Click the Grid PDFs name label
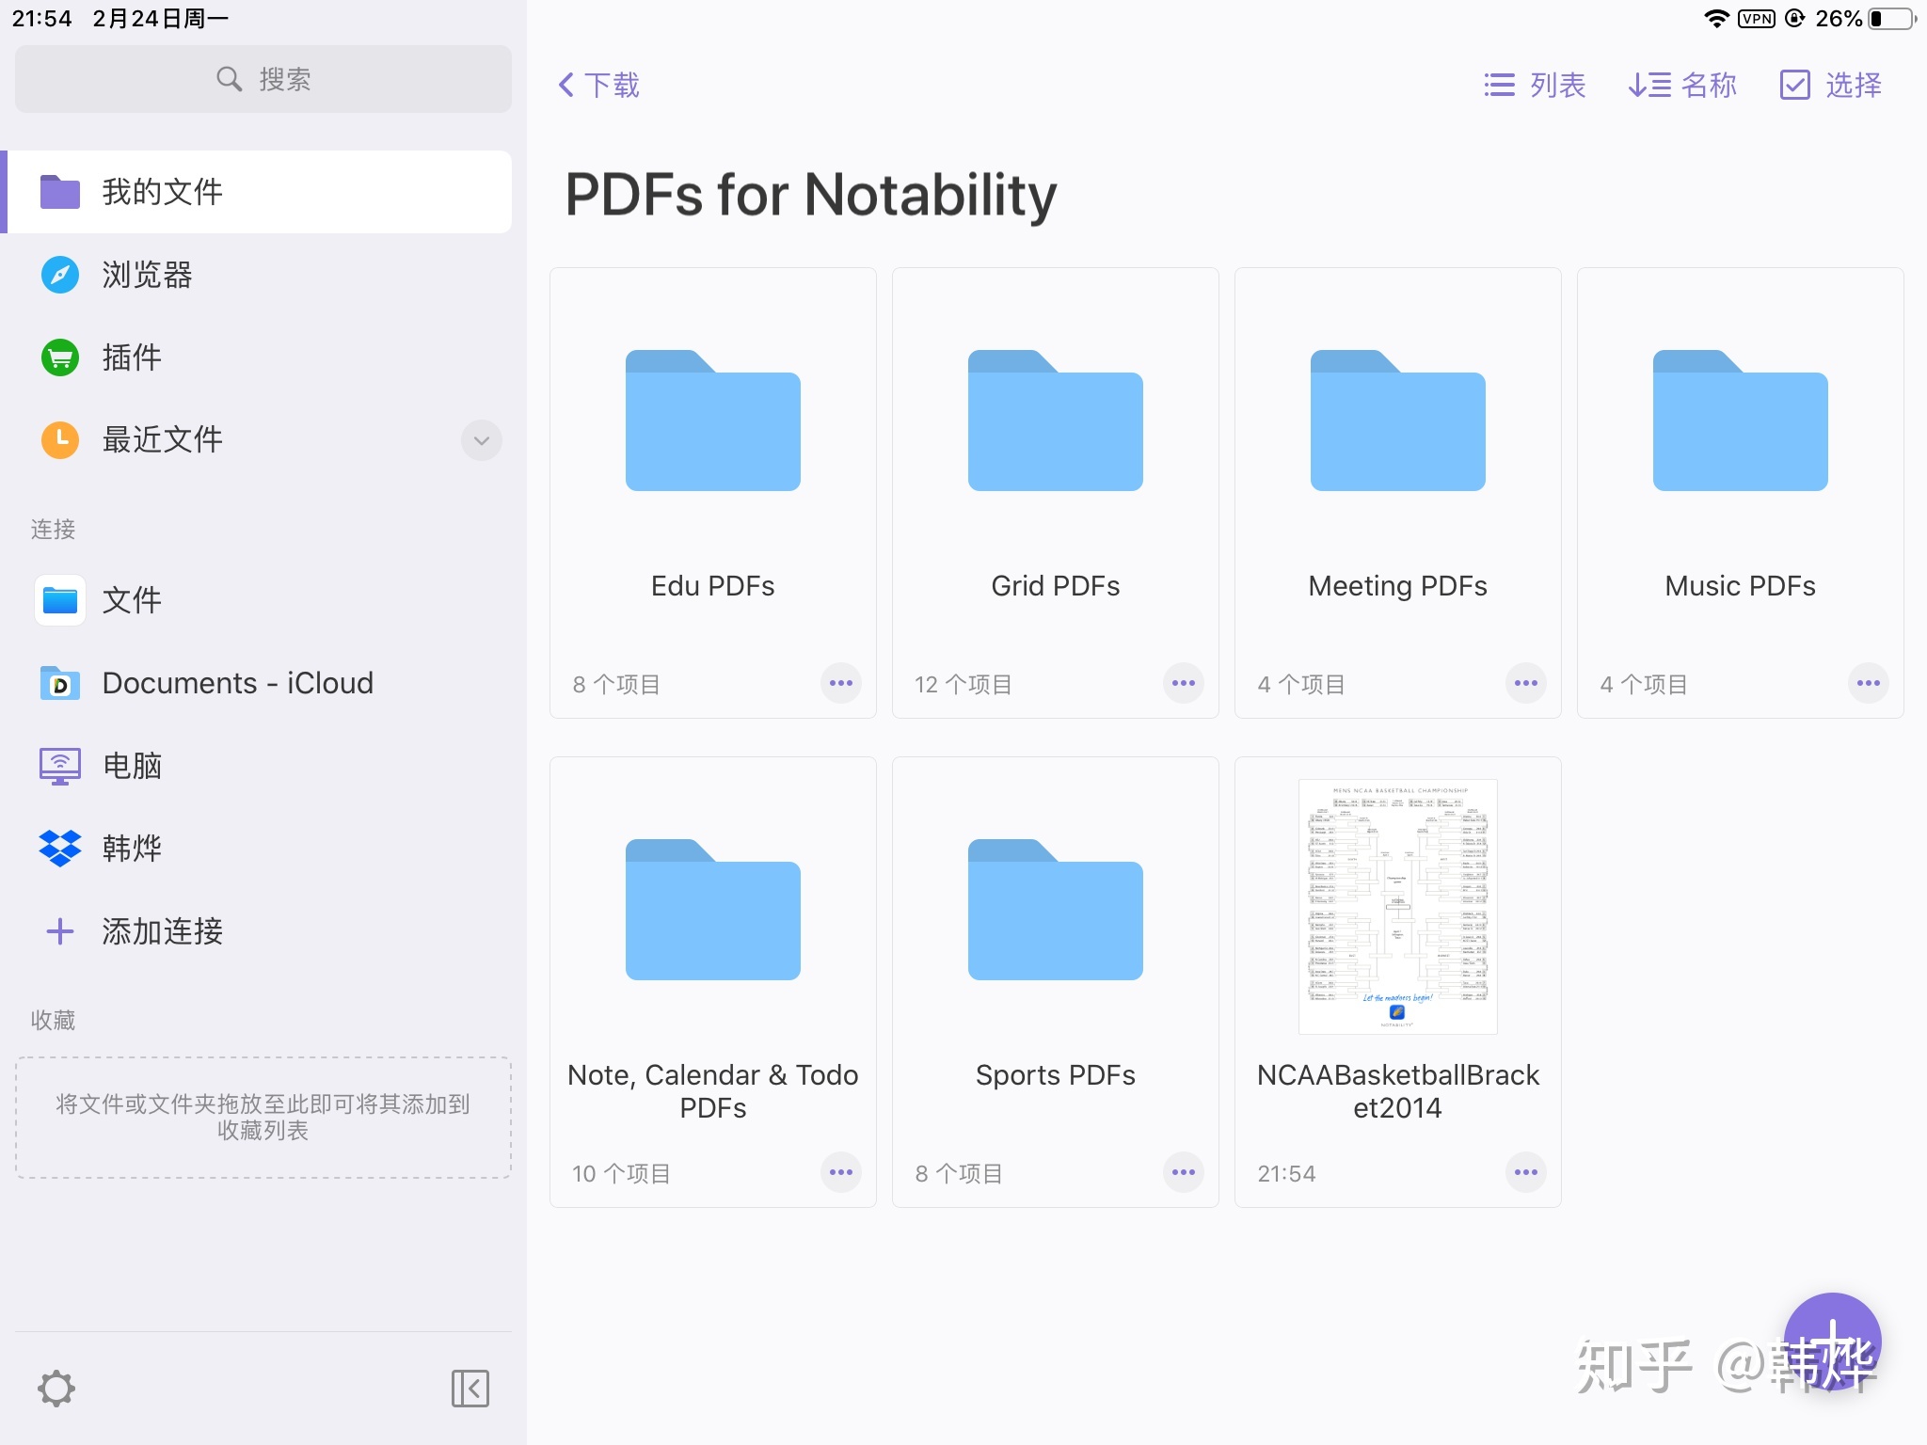 click(1056, 586)
